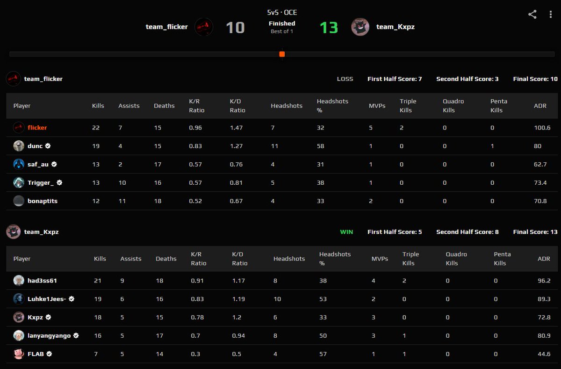Viewport: 561px width, 369px height.
Task: Click team_flicker table Headshots header
Action: [287, 106]
